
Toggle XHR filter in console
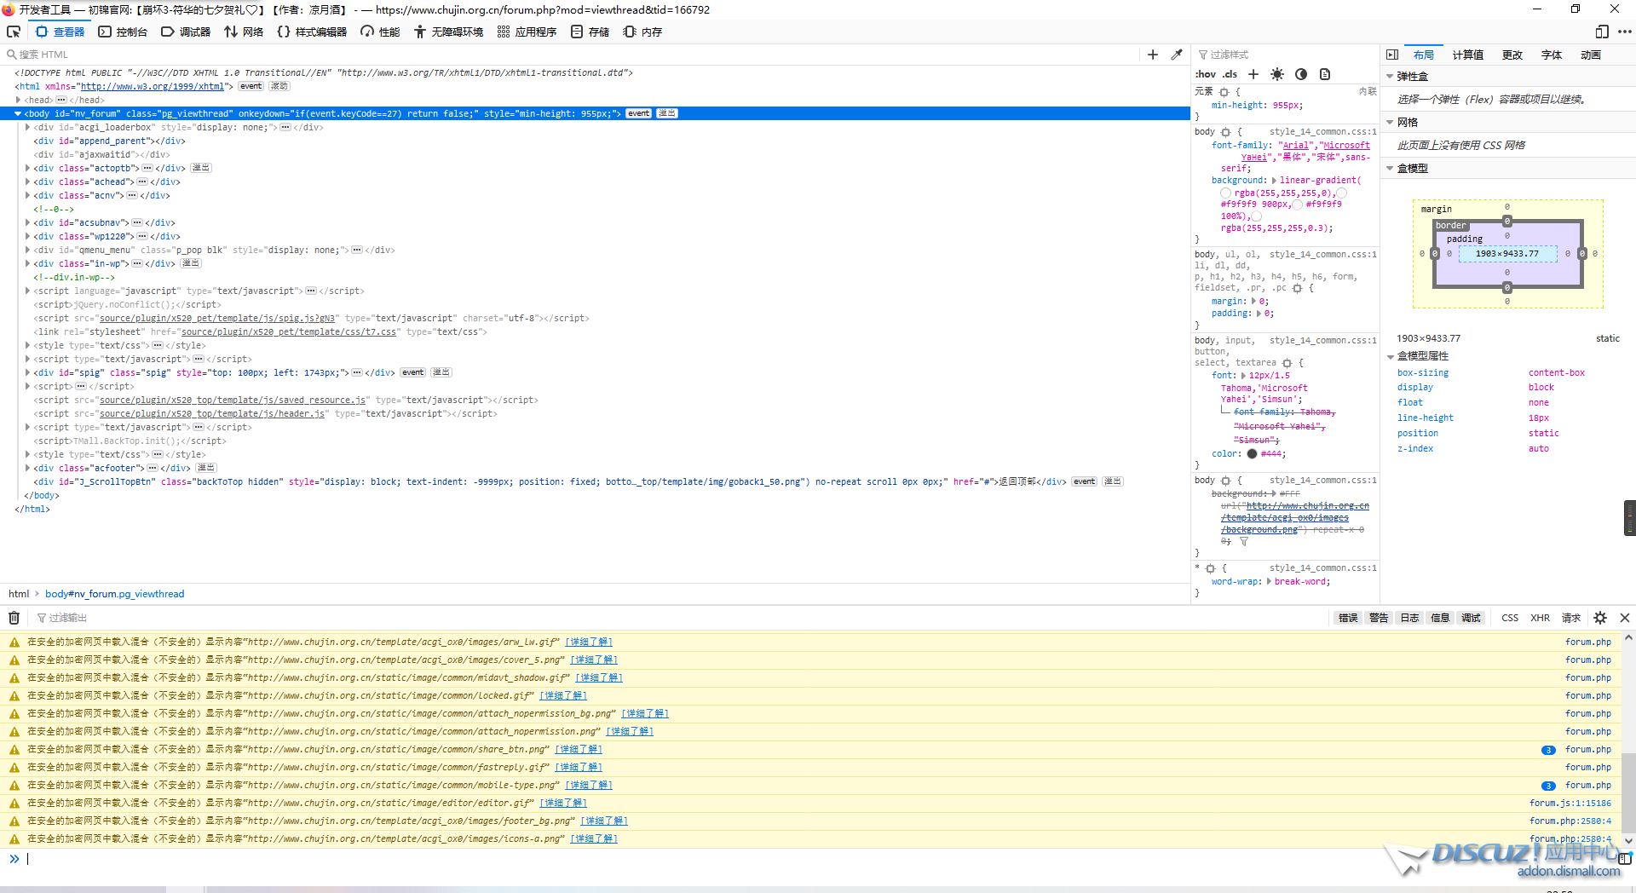pos(1540,618)
